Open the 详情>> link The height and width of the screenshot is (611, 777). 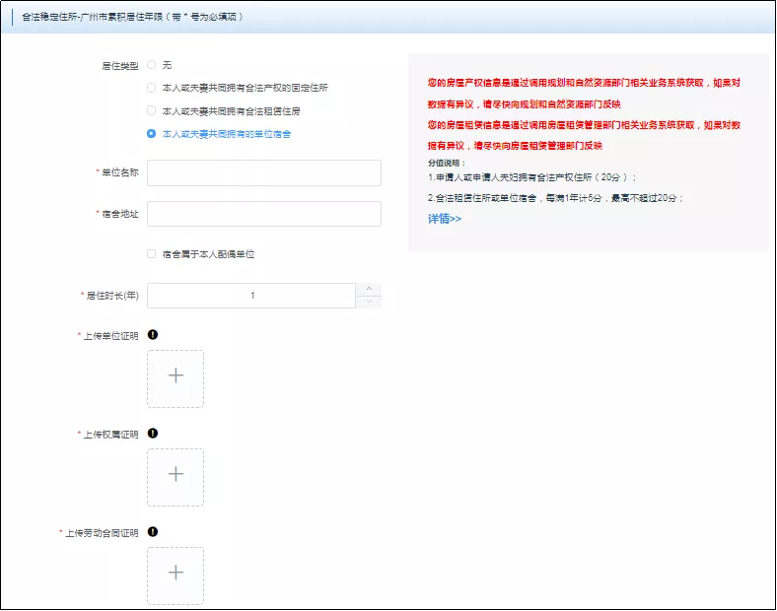[445, 219]
